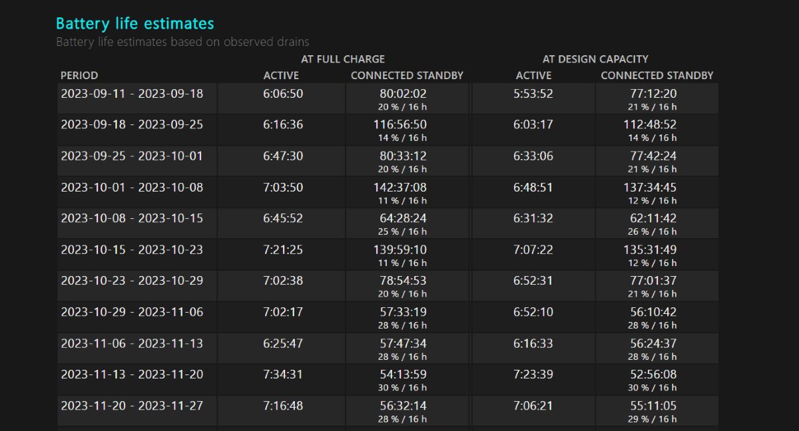Click design active time 7:23:39
Screen dimensions: 799x431
click(533, 374)
